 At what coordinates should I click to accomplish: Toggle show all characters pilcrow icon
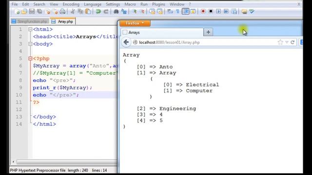177,12
